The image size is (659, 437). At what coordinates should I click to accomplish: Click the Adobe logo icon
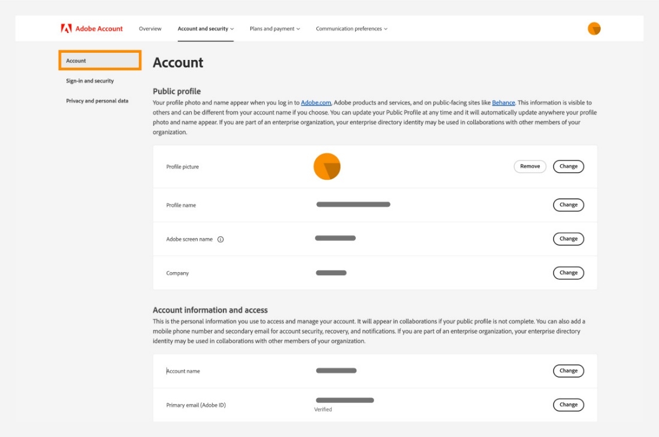[x=66, y=28]
